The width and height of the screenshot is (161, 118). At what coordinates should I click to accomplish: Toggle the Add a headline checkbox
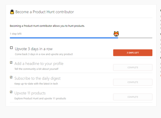click(x=11, y=62)
